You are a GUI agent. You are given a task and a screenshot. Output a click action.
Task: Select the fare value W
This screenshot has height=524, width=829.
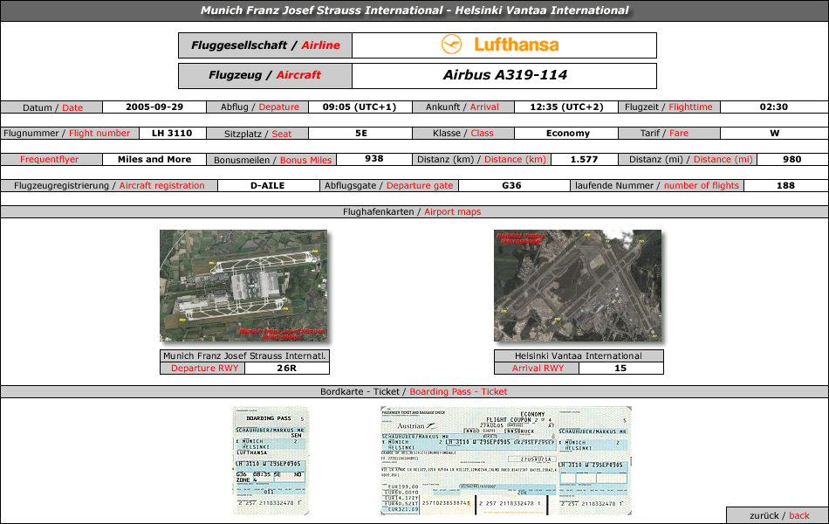775,134
